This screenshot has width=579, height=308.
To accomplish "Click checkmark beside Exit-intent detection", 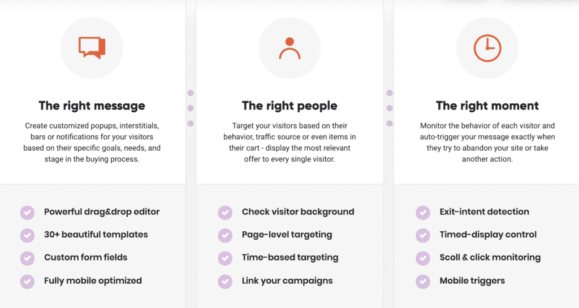I will pyautogui.click(x=422, y=212).
